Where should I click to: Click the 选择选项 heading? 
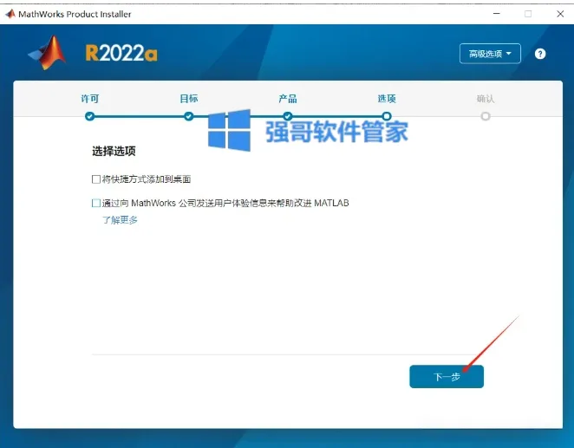[114, 151]
